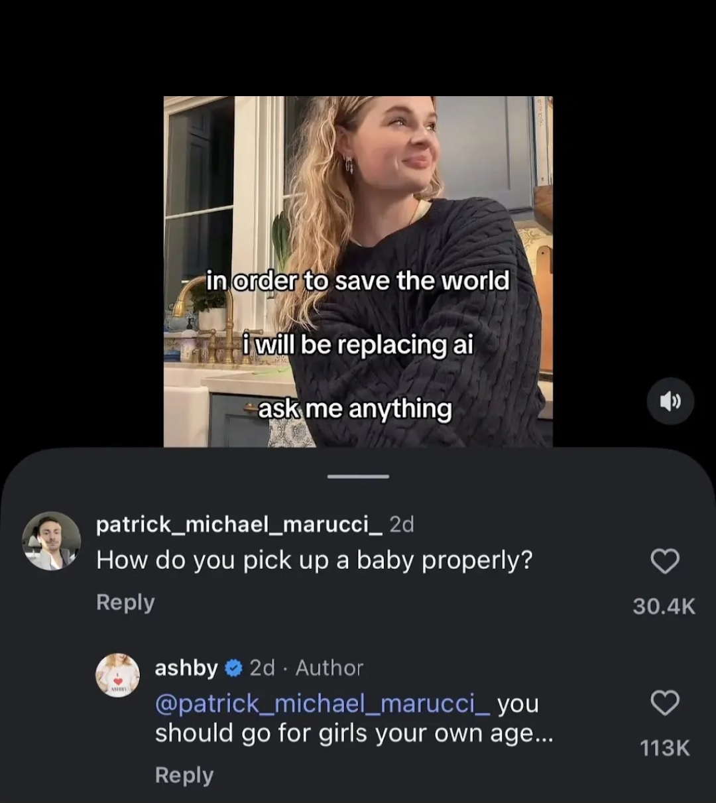
Task: Like patrick_michael_marucci_'s comment
Action: pyautogui.click(x=665, y=562)
